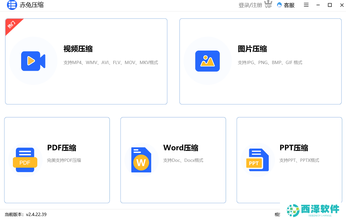Image resolution: width=346 pixels, height=219 pixels.
Task: Click the 登录/注册 login link
Action: coord(250,5)
